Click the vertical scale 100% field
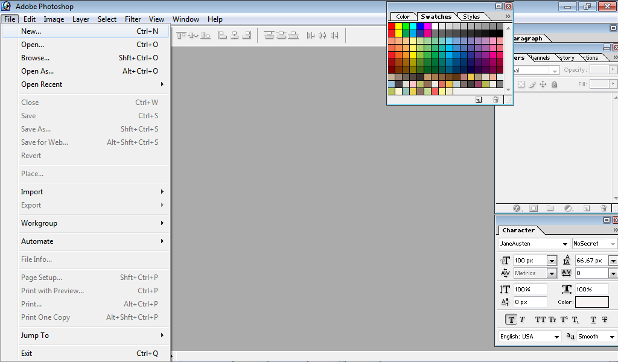This screenshot has height=362, width=618. tap(530, 289)
